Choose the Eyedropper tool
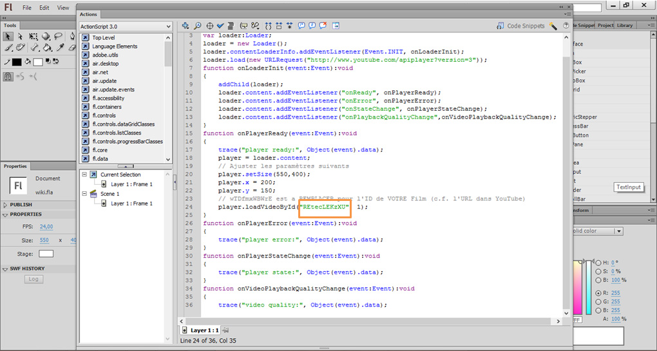Image resolution: width=657 pixels, height=351 pixels. [61, 48]
